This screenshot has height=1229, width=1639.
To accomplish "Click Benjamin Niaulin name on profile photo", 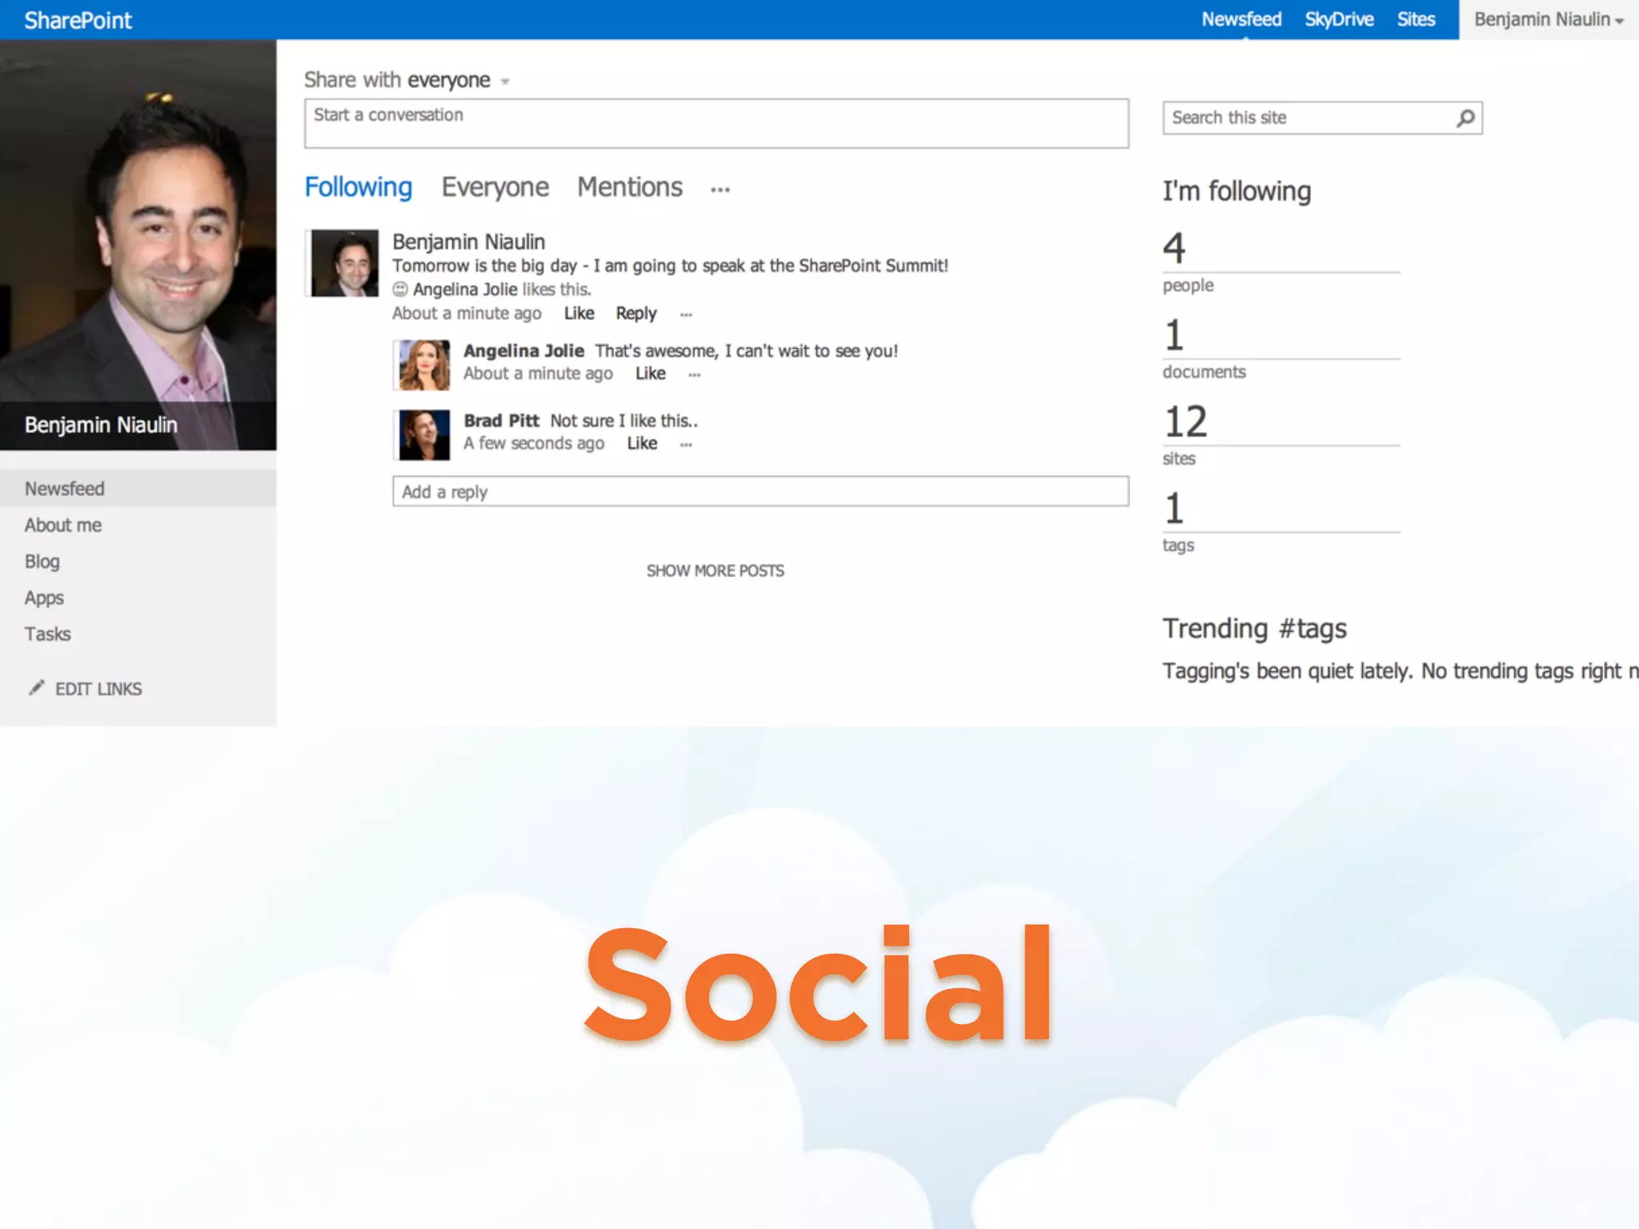I will [101, 425].
